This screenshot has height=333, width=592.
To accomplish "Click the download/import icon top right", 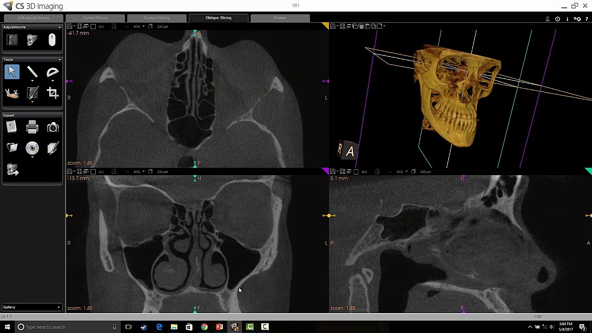I will (x=548, y=19).
